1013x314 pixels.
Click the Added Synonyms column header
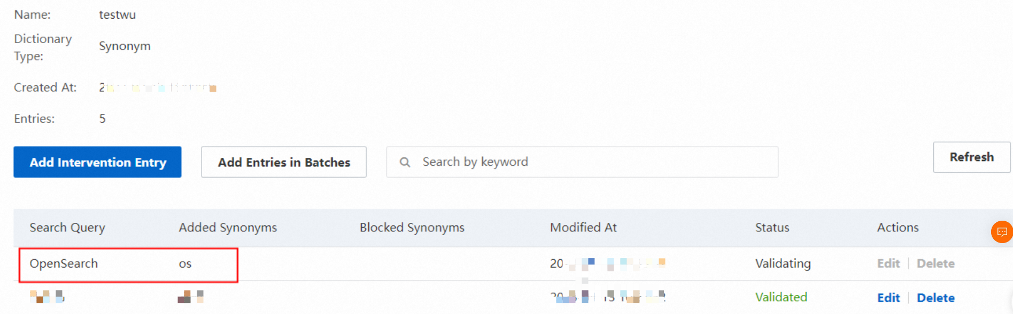click(228, 228)
